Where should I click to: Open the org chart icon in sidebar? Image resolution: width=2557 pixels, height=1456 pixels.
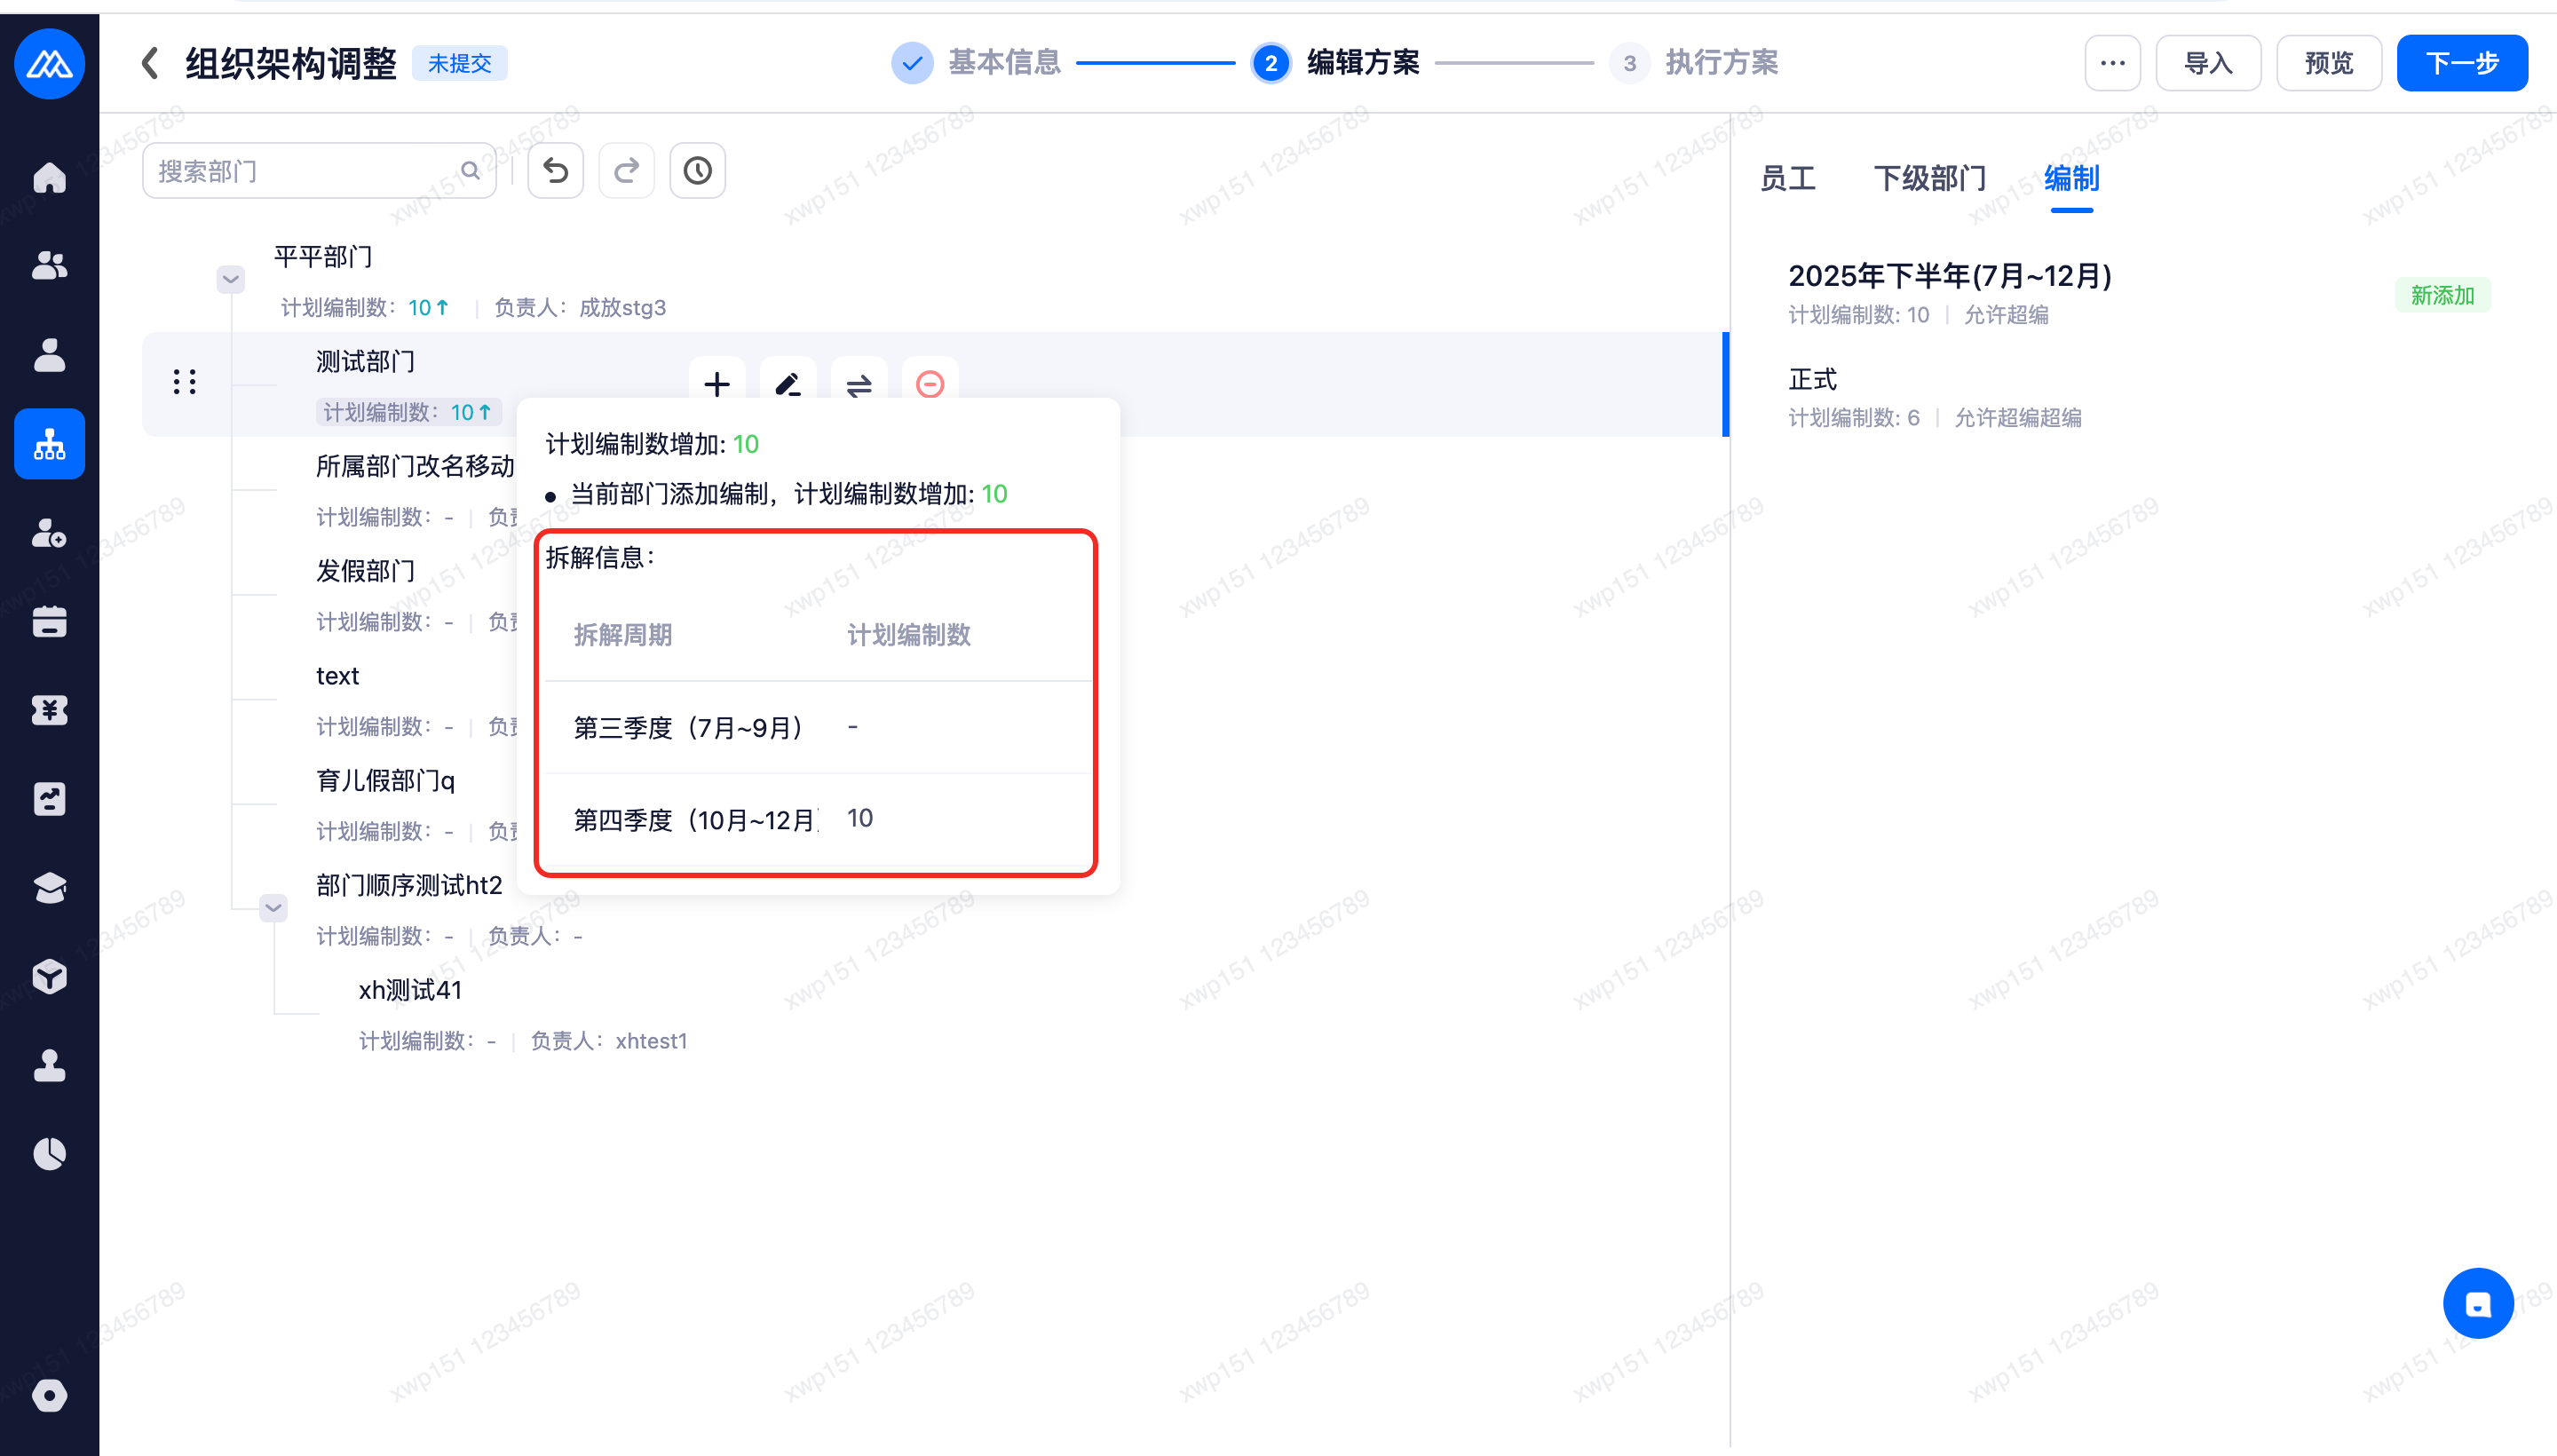49,444
